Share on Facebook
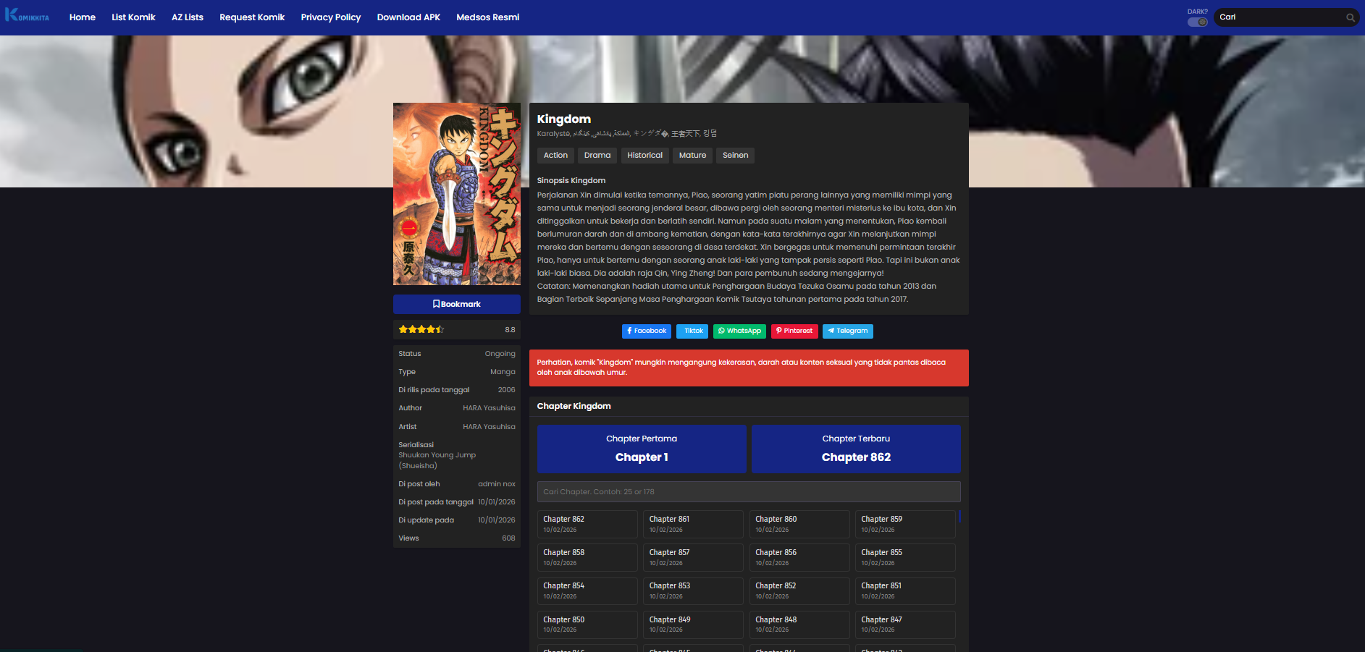1365x652 pixels. (647, 331)
